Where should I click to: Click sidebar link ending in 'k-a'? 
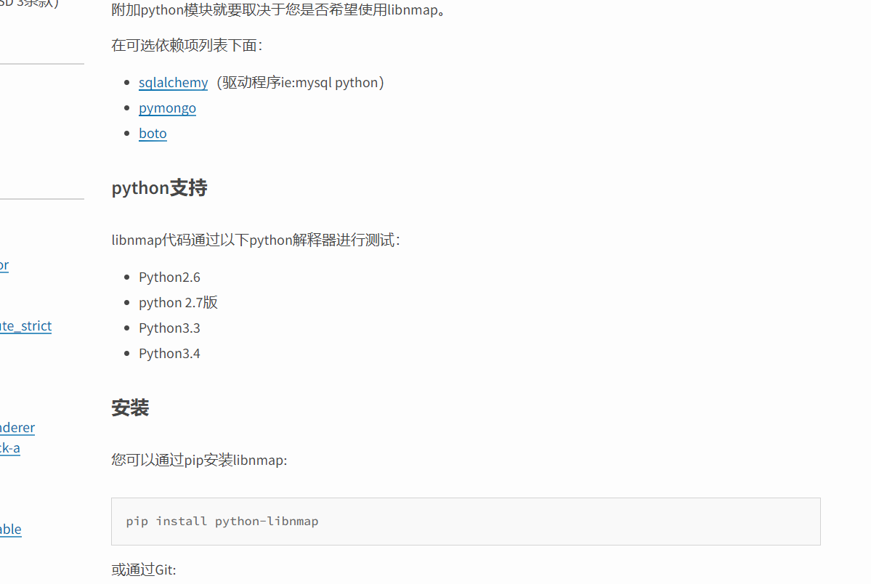point(10,448)
